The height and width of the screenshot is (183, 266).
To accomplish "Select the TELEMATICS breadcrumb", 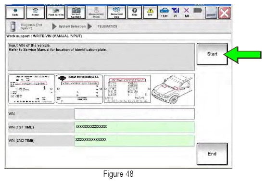I will pos(107,26).
